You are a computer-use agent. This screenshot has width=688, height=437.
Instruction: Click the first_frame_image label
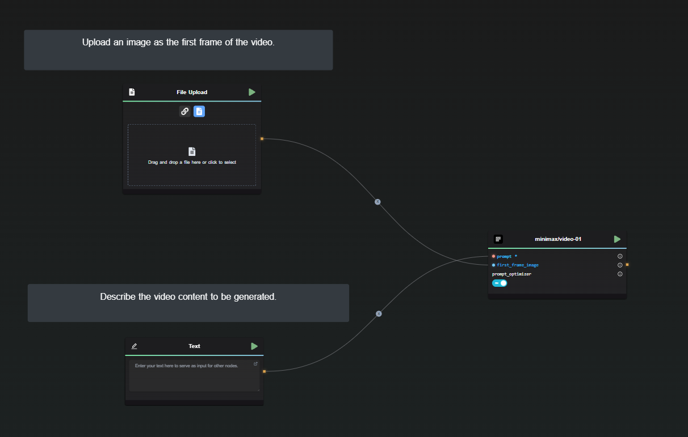point(518,265)
